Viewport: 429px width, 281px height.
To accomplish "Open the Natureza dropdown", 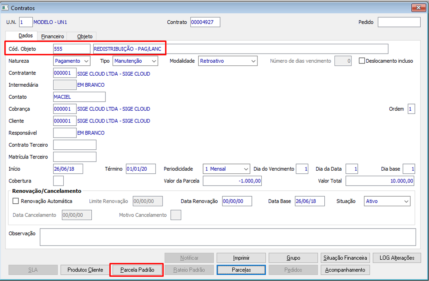I will tap(72, 61).
